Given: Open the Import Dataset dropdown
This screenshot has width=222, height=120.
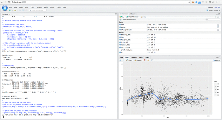Looking at the screenshot, I should (x=133, y=17).
